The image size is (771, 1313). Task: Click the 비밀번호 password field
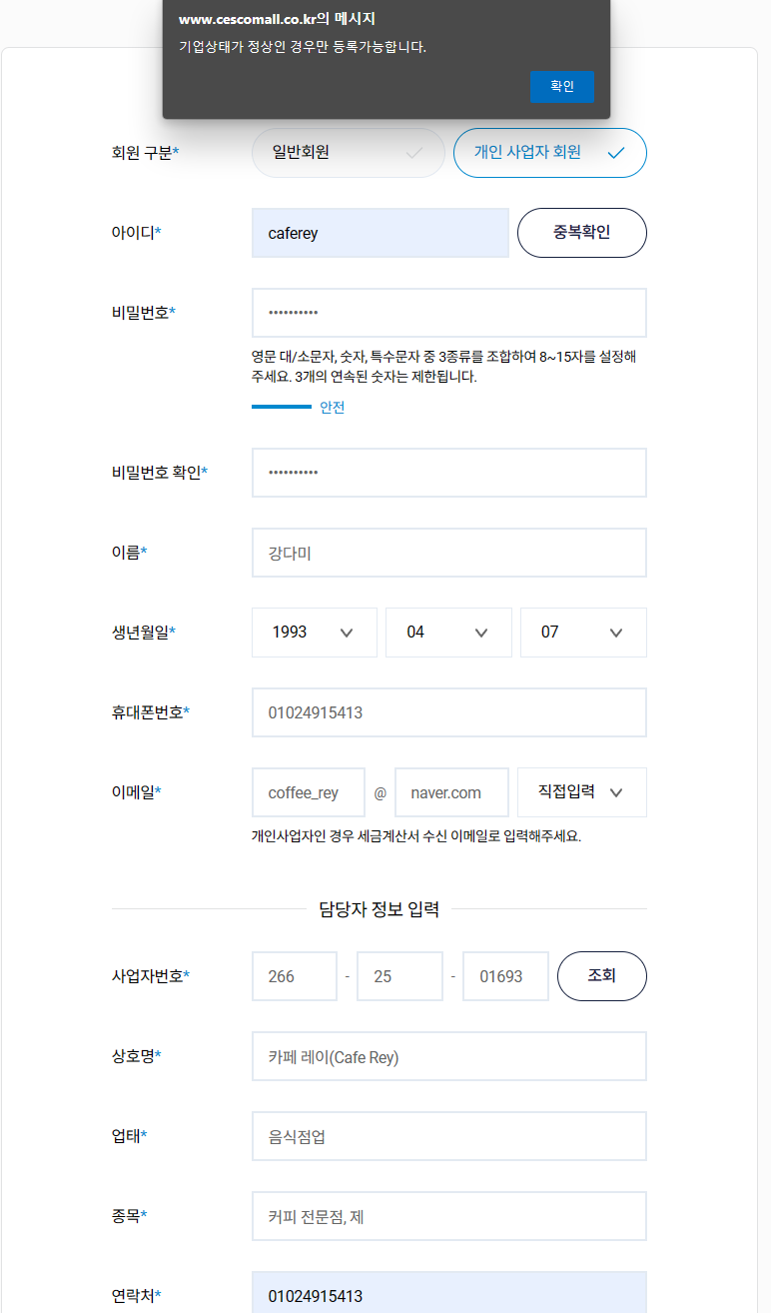[448, 313]
